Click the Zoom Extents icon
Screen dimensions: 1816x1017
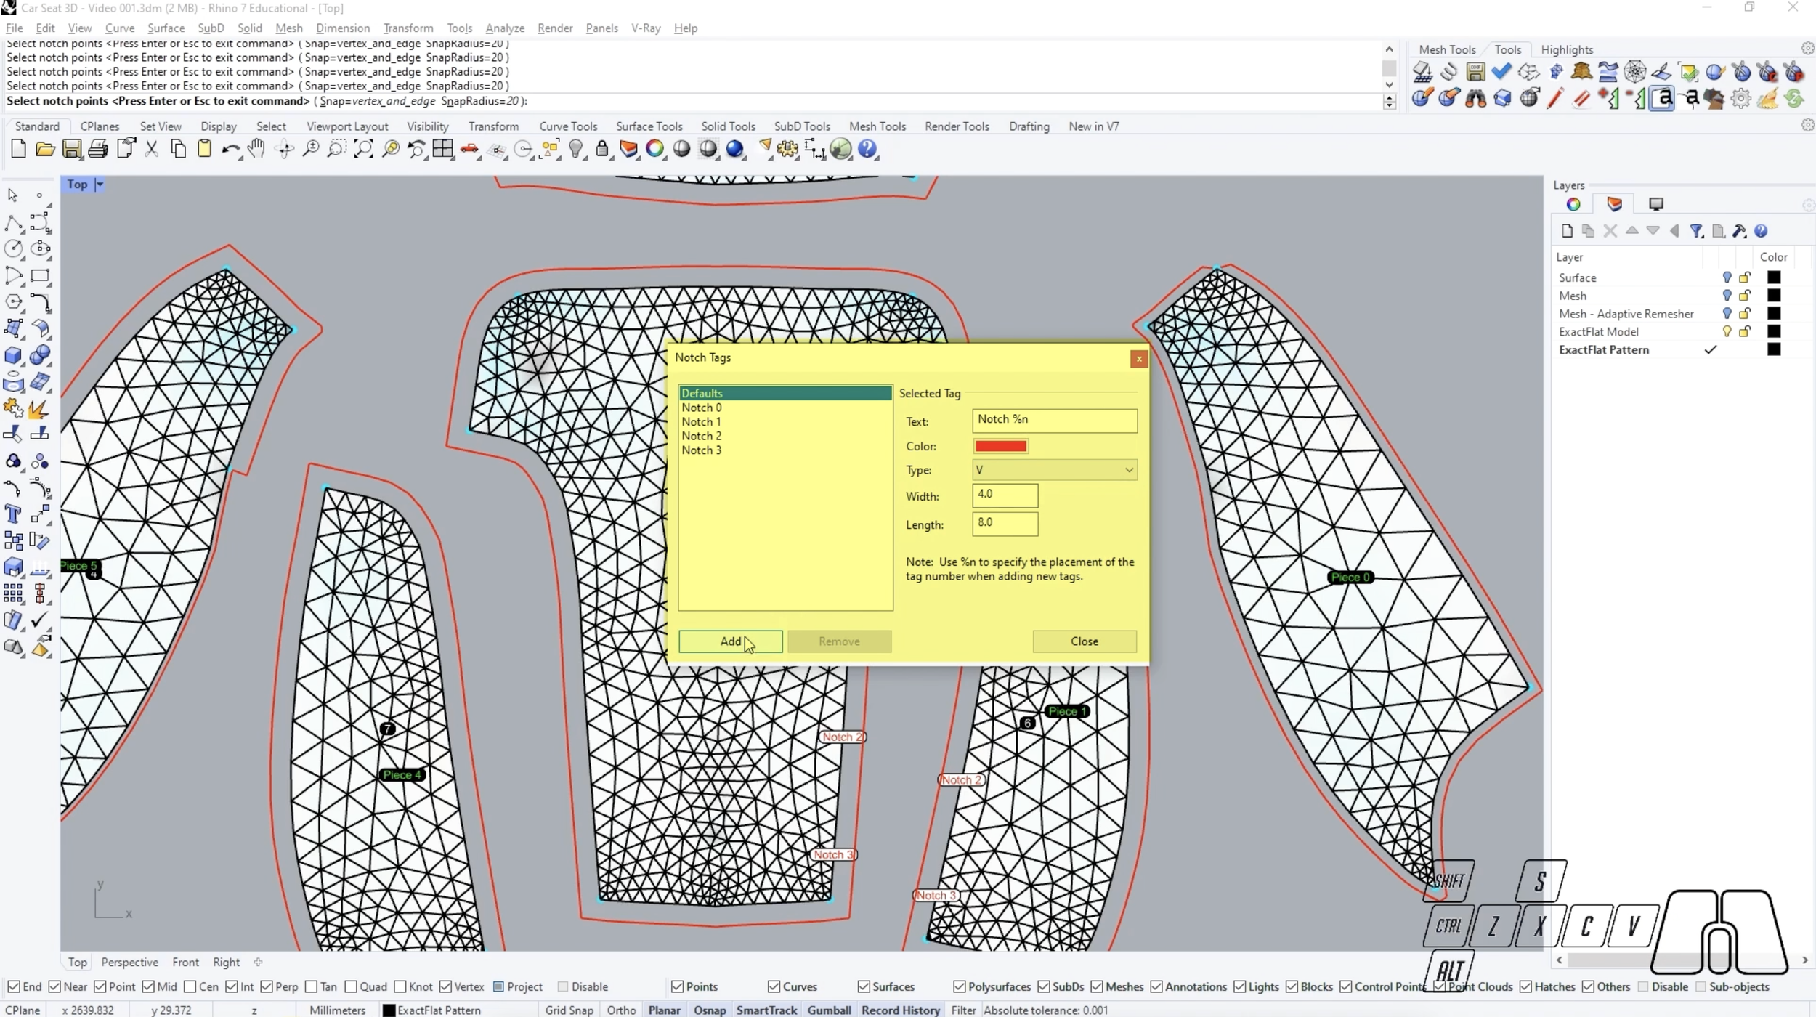(364, 150)
